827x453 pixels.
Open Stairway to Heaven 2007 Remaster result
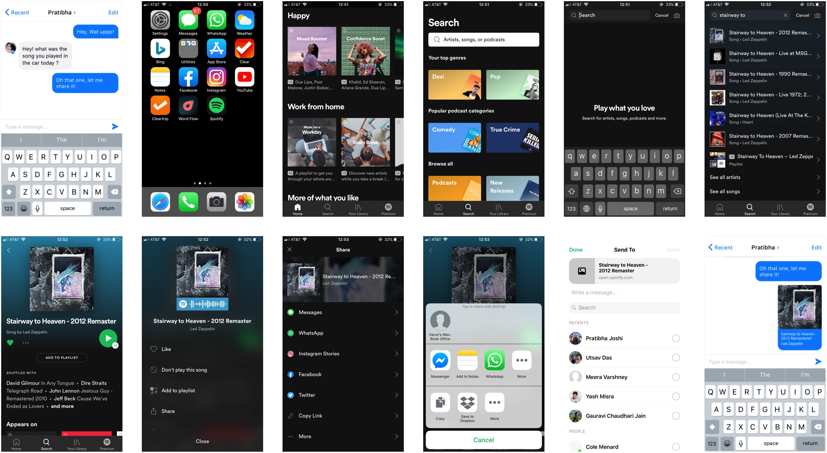click(x=765, y=139)
